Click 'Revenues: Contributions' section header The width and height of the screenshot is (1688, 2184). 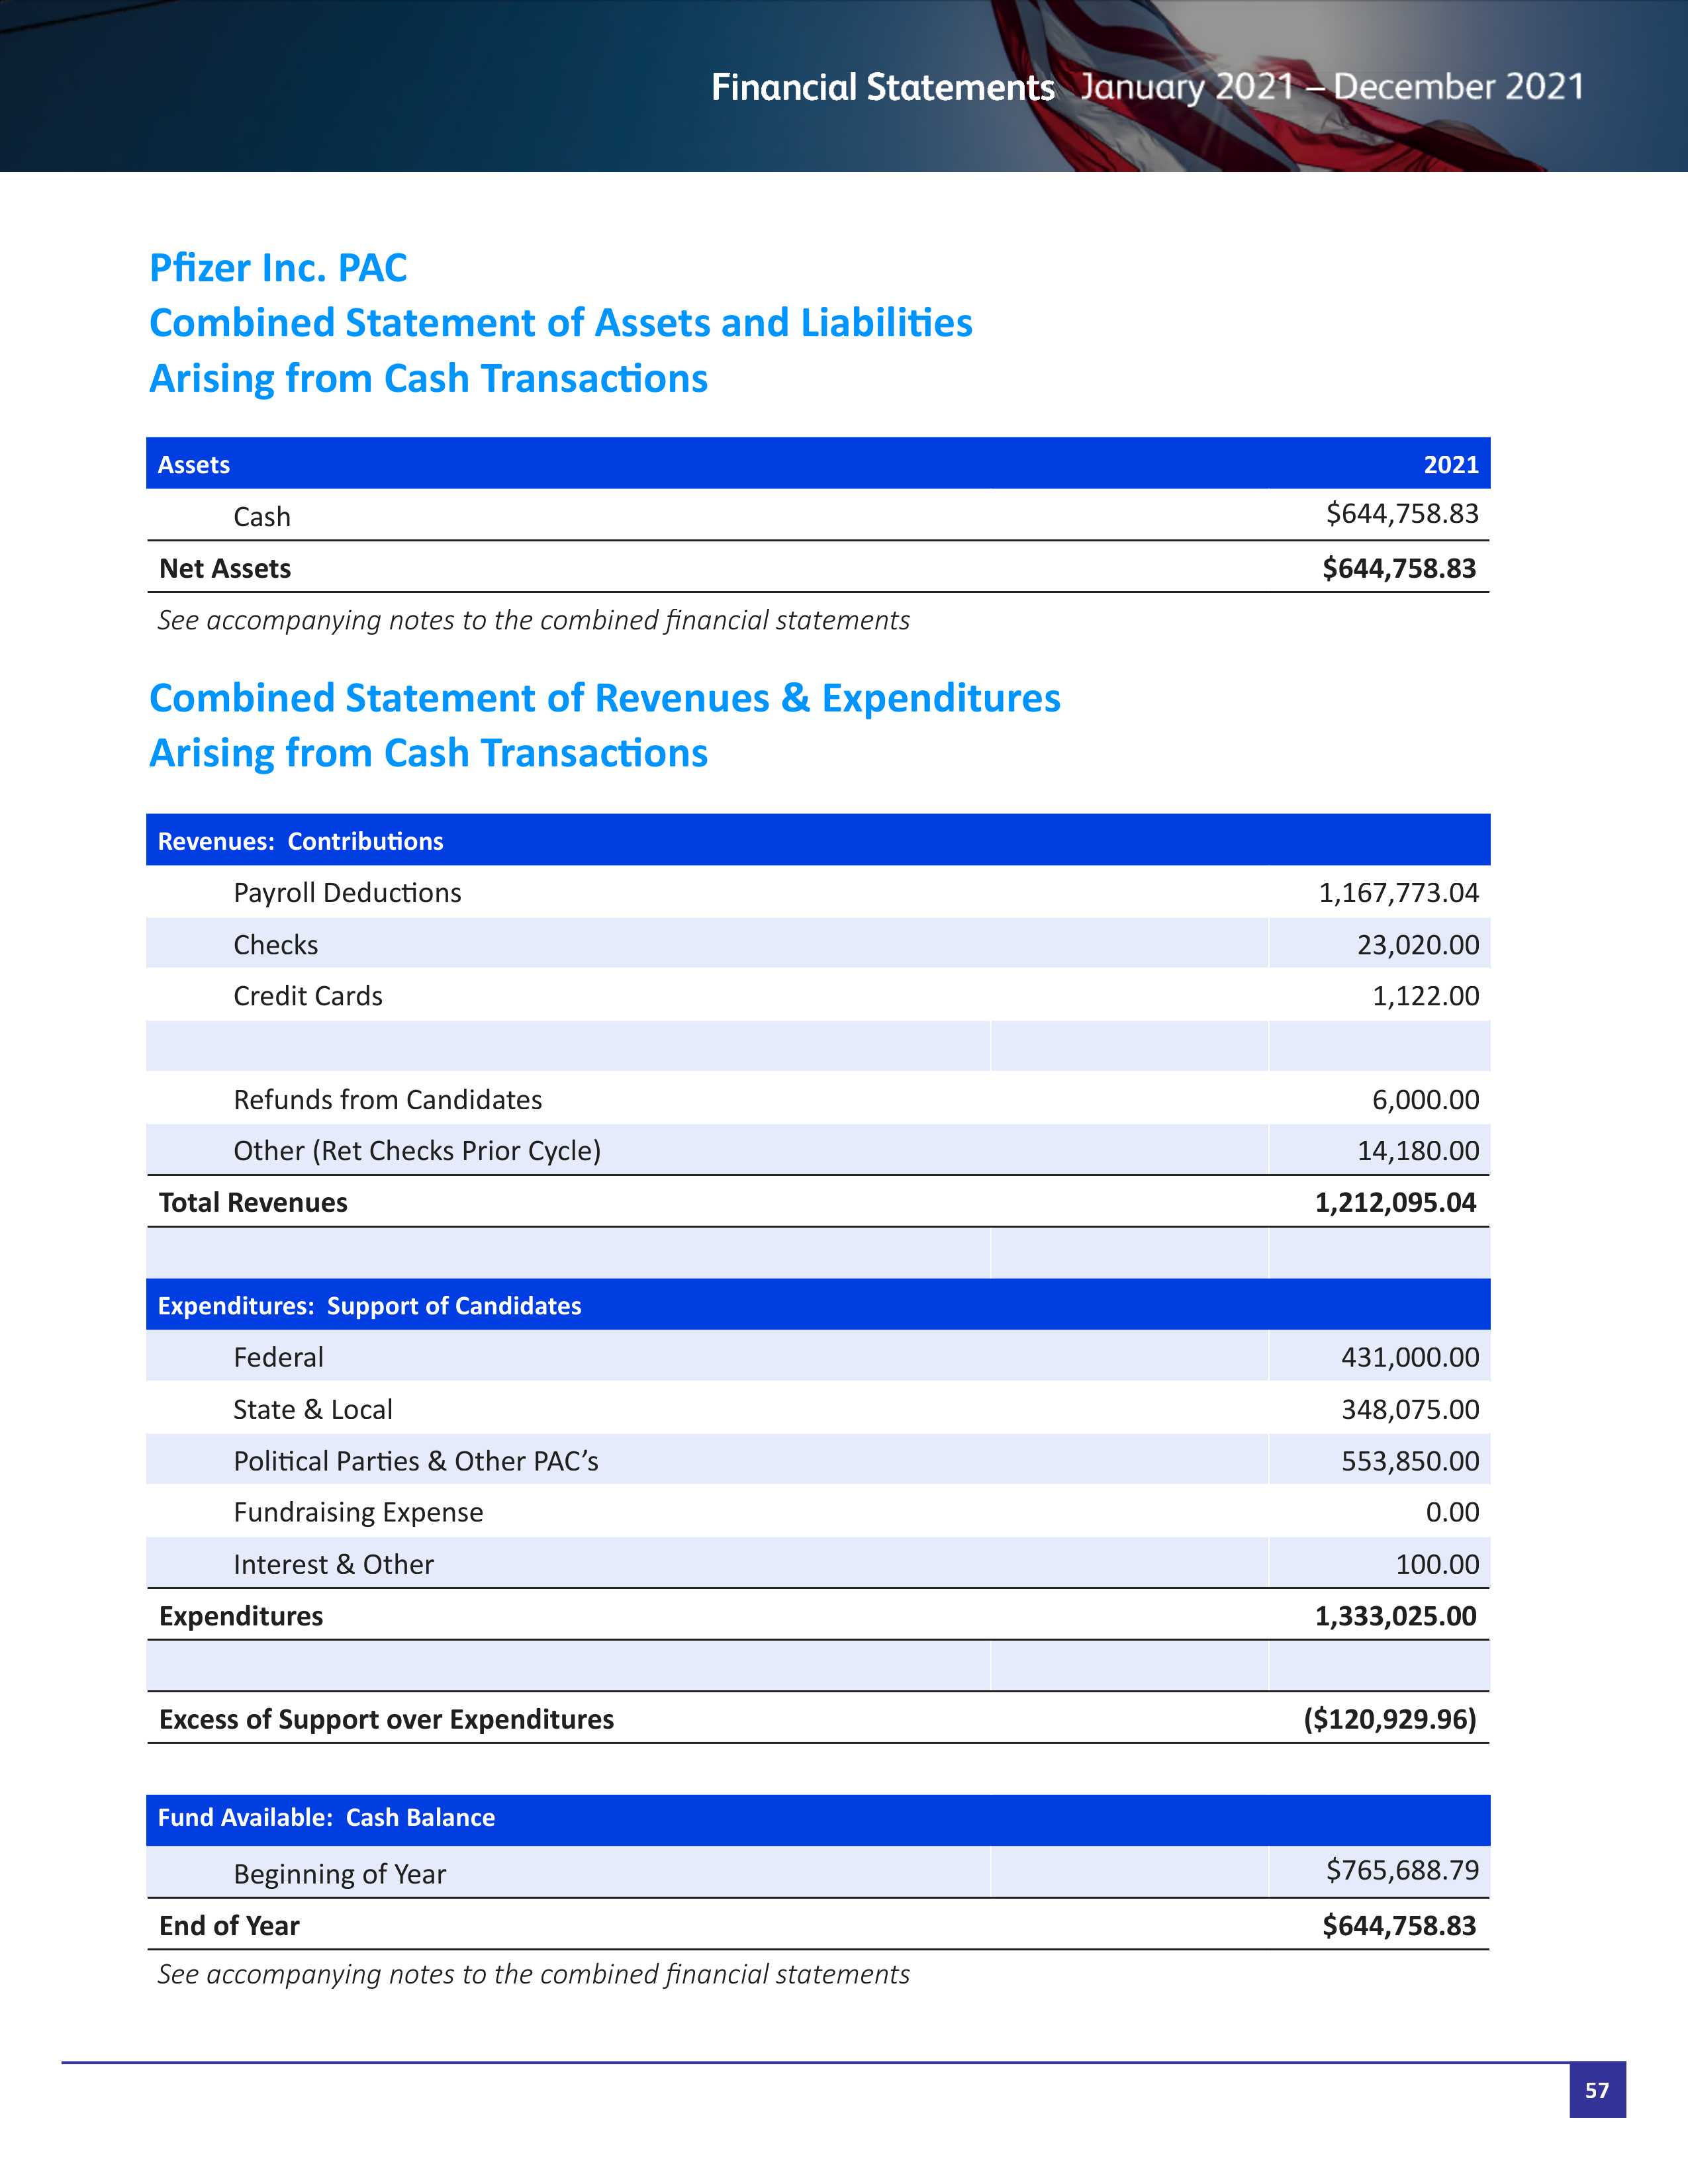(300, 841)
